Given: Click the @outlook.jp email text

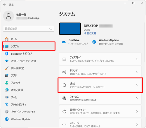Looking at the screenshot, I should [34, 18].
